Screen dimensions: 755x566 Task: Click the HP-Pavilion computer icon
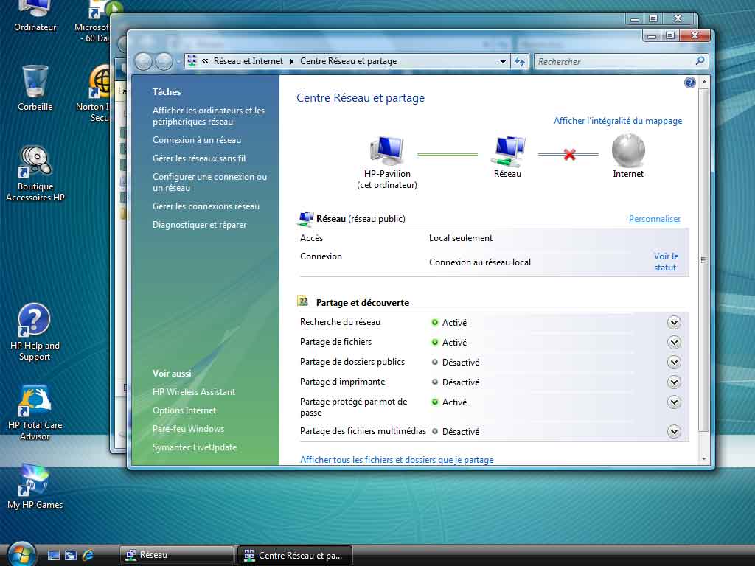(386, 151)
